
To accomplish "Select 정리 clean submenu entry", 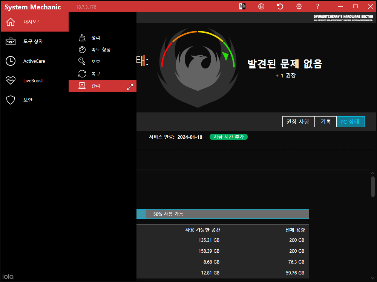I will [x=103, y=38].
